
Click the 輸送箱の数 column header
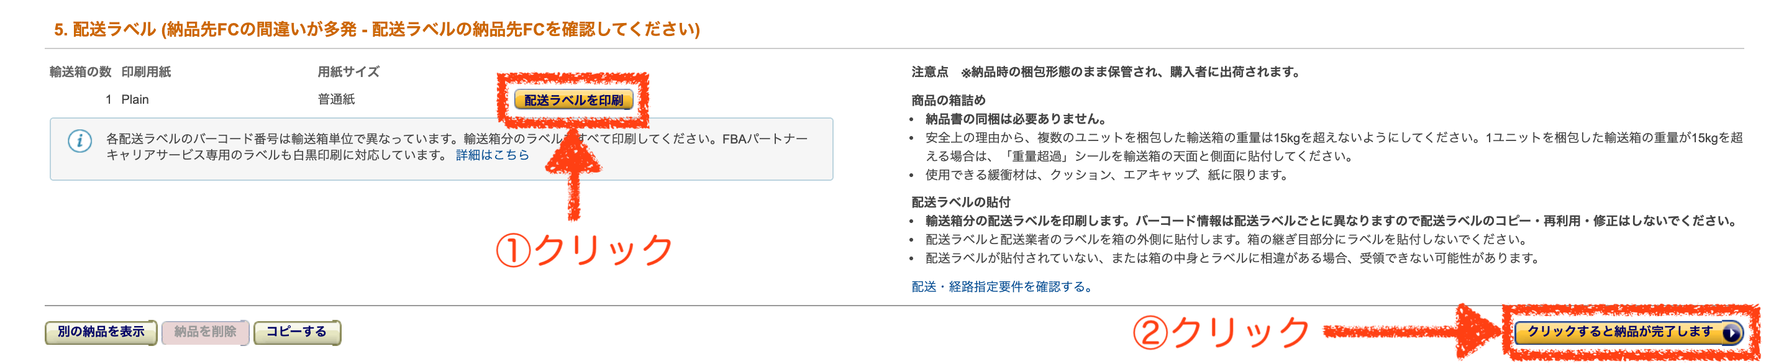point(81,71)
